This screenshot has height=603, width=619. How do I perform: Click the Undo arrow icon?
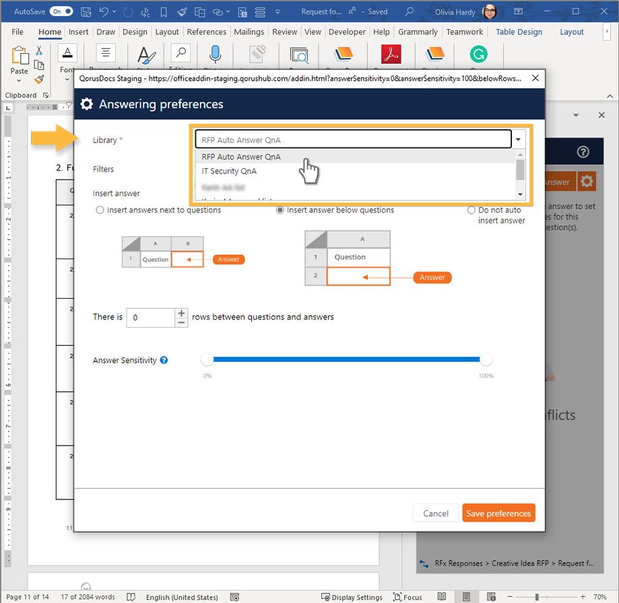[x=104, y=11]
